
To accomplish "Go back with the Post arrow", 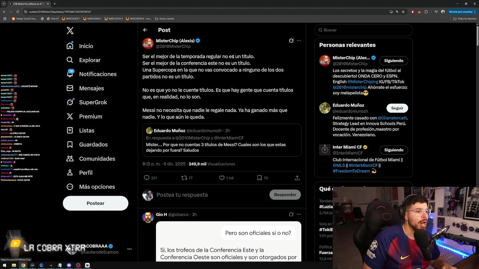I will pos(145,30).
